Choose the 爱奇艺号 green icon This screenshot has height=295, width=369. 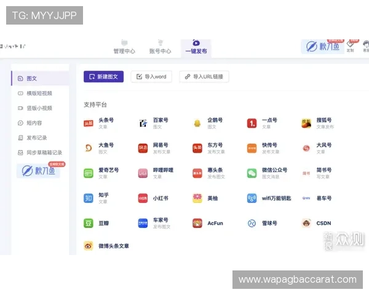pos(89,173)
